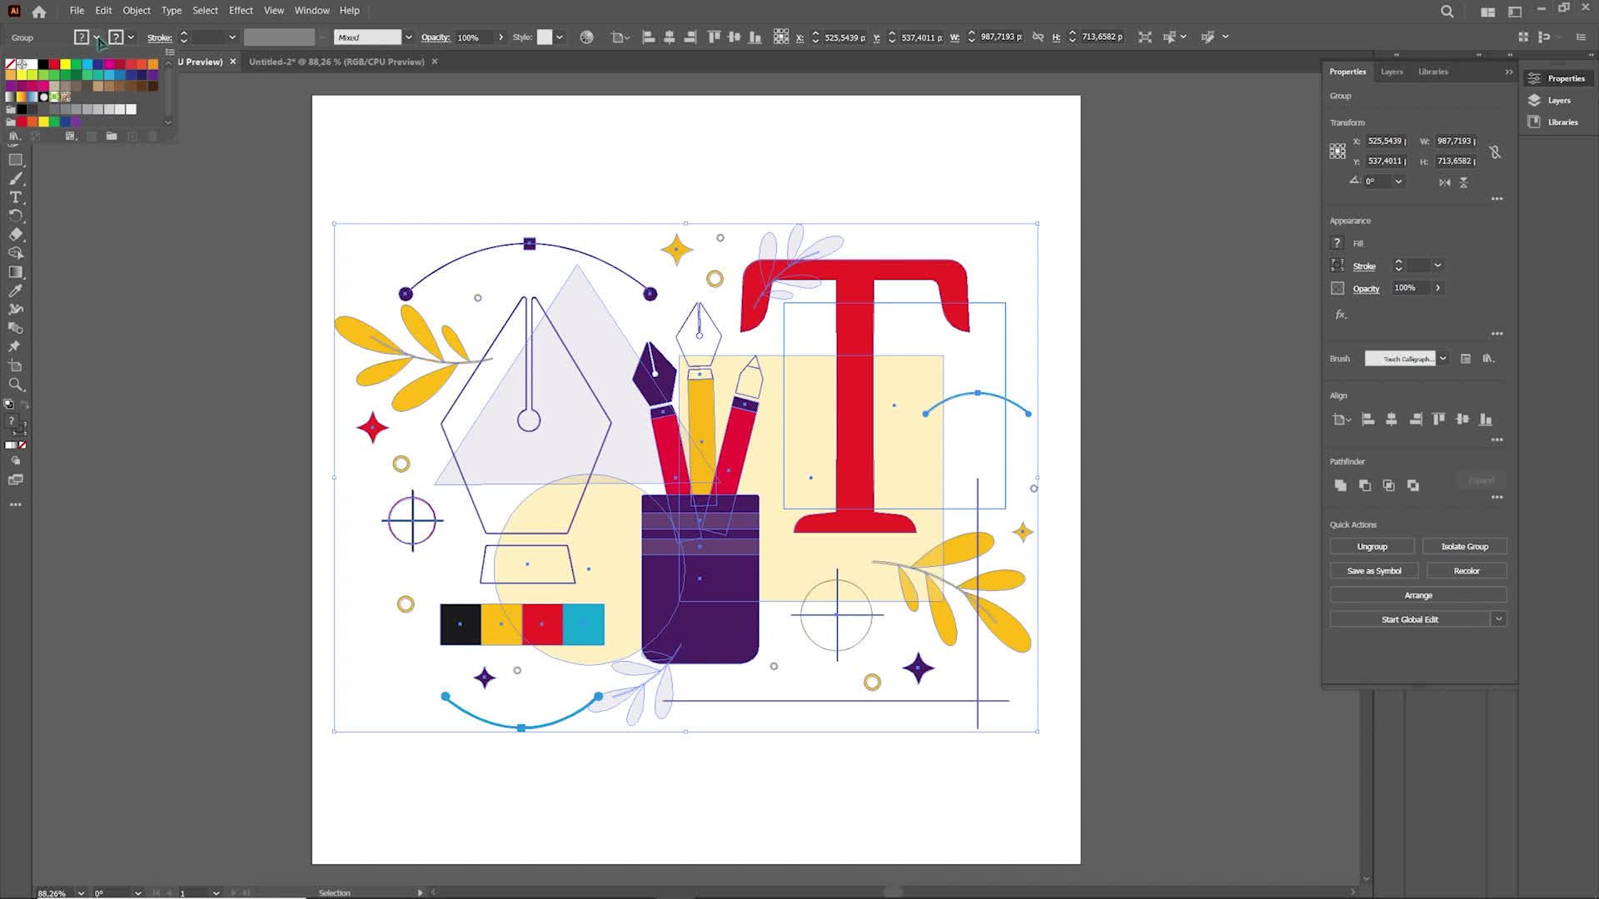Screen dimensions: 1599x899
Task: Flip horizontally in the Transform section
Action: (1444, 182)
